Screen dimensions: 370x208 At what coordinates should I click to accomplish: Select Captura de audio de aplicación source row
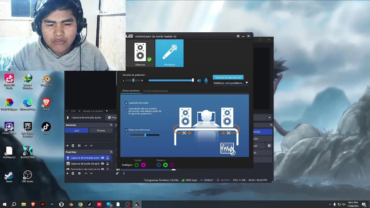pyautogui.click(x=88, y=164)
